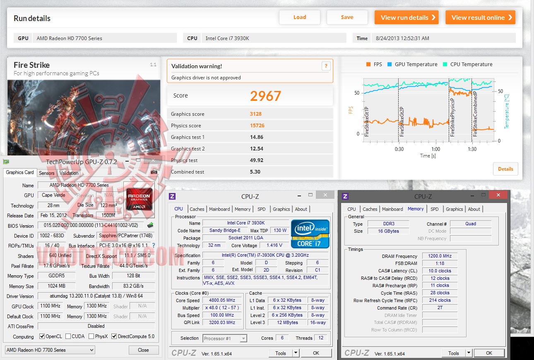This screenshot has width=534, height=360.
Task: Click the Z icon in CPU-Z Memory window
Action: (345, 196)
